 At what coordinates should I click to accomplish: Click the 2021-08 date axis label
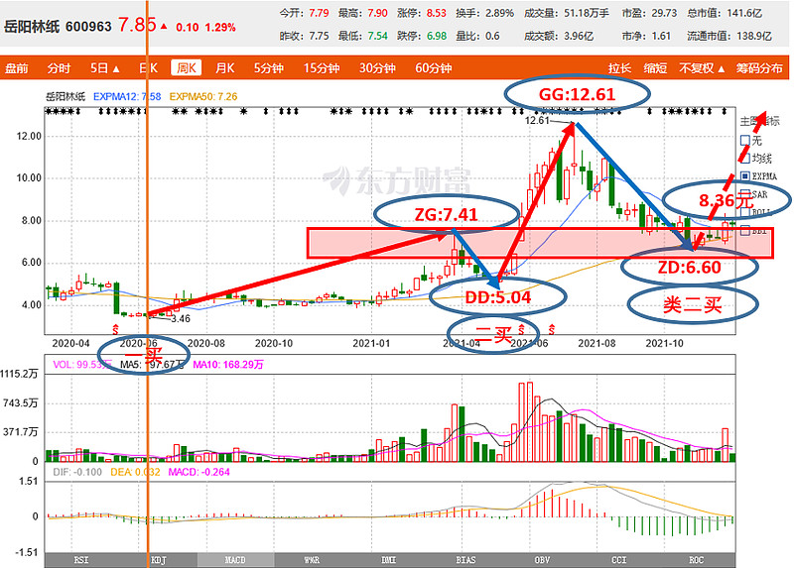click(596, 343)
